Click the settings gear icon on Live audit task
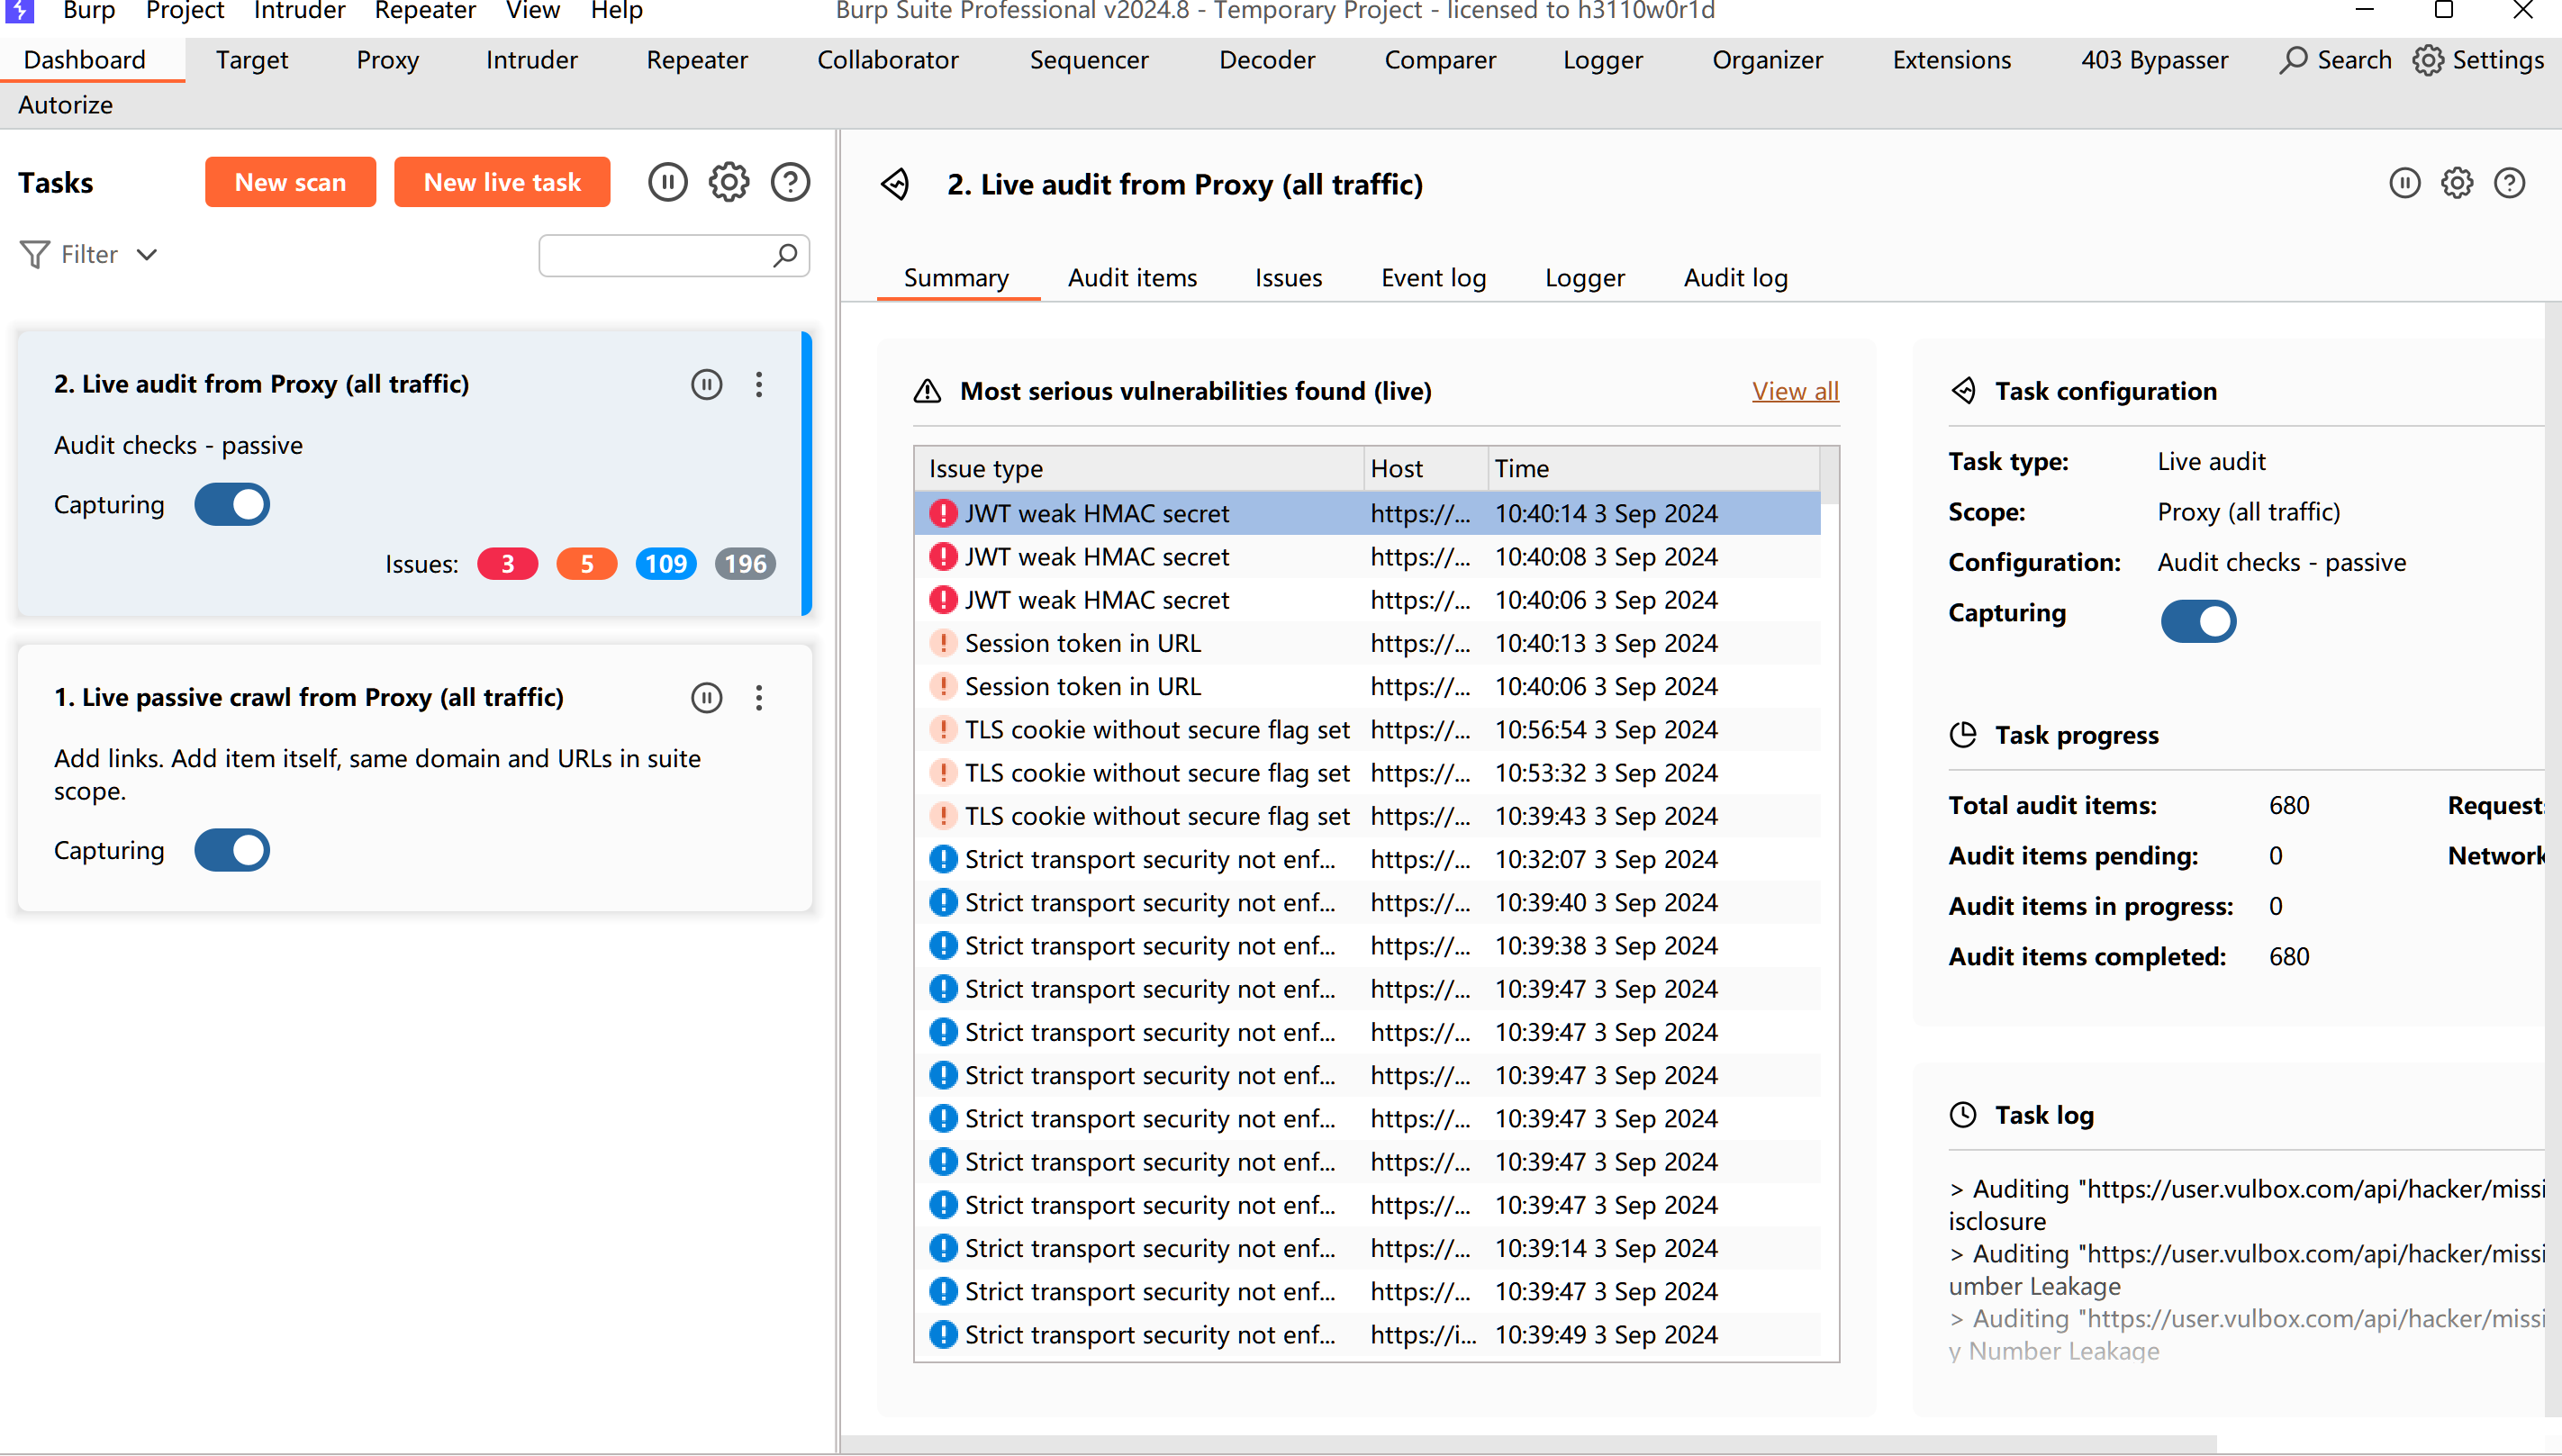The image size is (2562, 1456). tap(2457, 183)
